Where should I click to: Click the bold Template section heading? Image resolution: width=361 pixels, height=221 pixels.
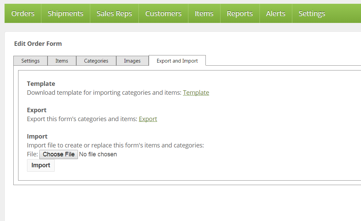click(41, 84)
